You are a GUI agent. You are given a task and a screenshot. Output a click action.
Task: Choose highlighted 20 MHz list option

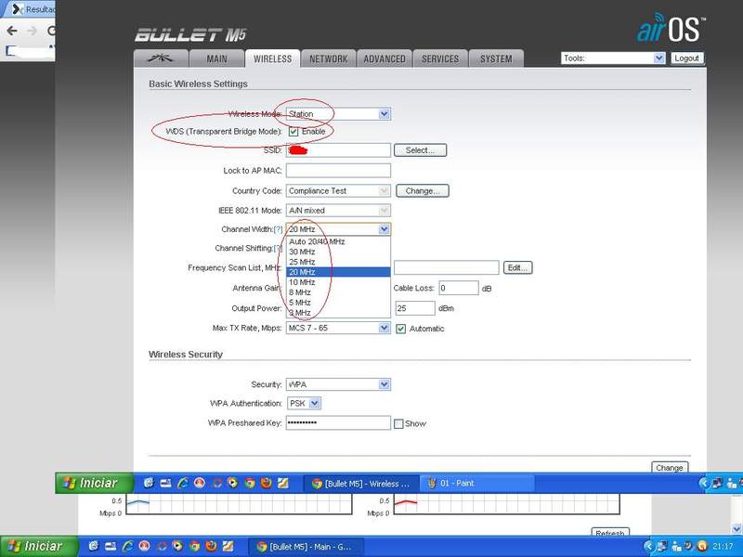point(338,272)
